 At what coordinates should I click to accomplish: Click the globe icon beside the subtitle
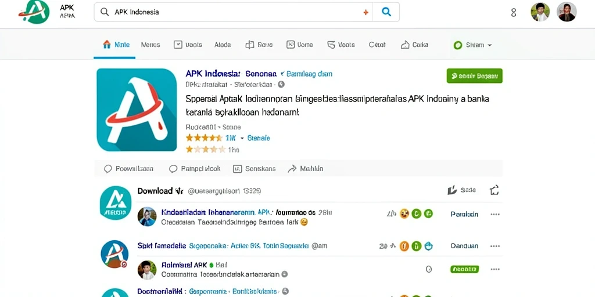[281, 85]
